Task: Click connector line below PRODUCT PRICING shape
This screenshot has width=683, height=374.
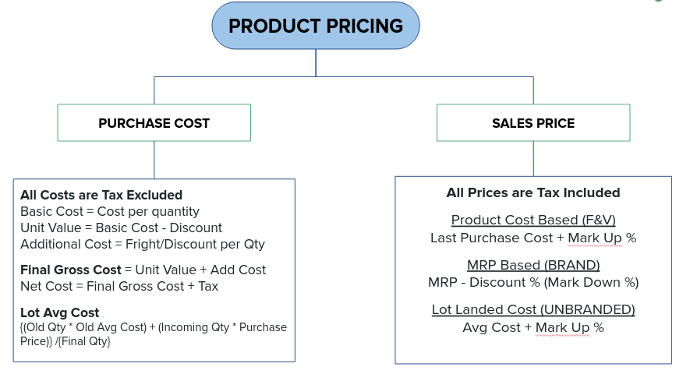Action: [316, 63]
